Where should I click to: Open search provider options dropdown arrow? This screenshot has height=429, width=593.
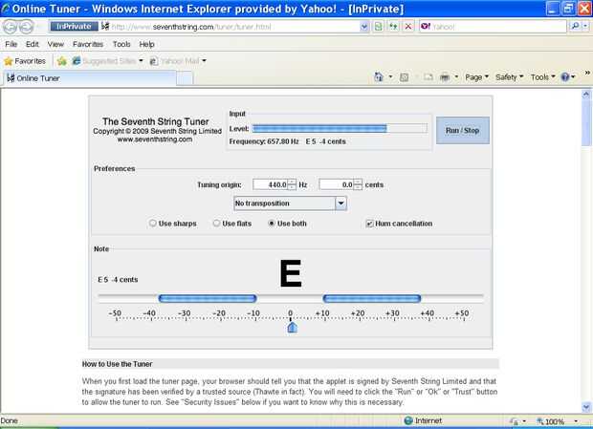pyautogui.click(x=585, y=26)
